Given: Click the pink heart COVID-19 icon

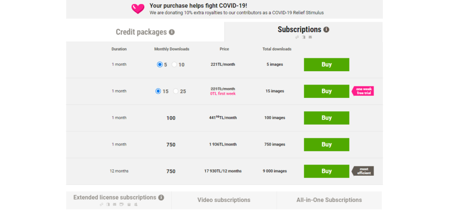Looking at the screenshot, I should click(138, 8).
